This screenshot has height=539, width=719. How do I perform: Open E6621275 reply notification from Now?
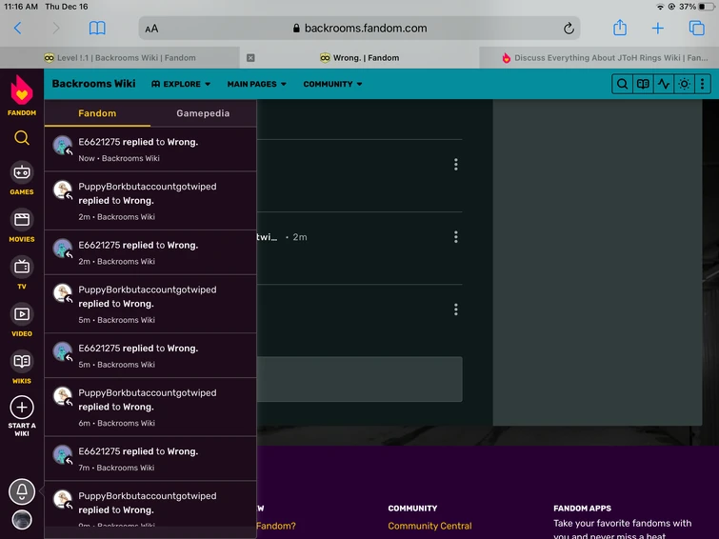(150, 150)
